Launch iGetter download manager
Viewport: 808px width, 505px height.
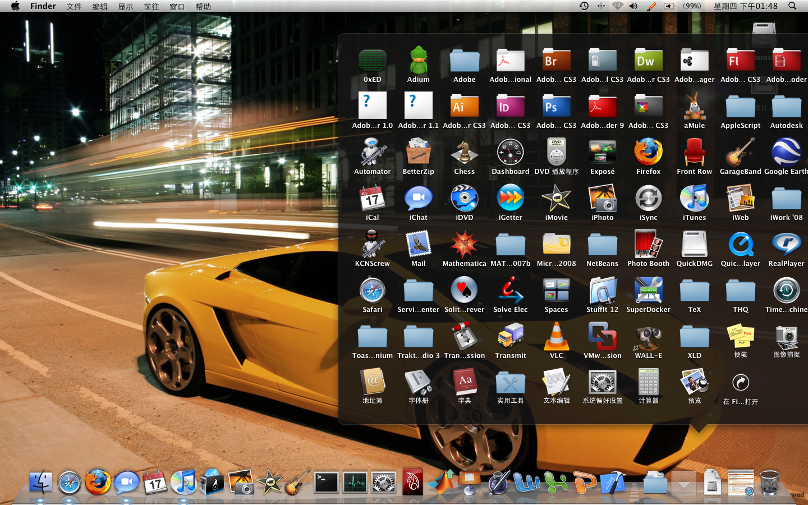[511, 199]
